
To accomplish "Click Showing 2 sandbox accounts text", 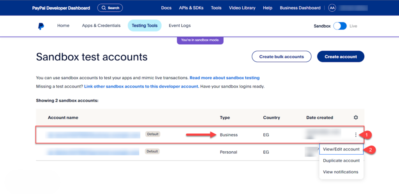I will 67,101.
